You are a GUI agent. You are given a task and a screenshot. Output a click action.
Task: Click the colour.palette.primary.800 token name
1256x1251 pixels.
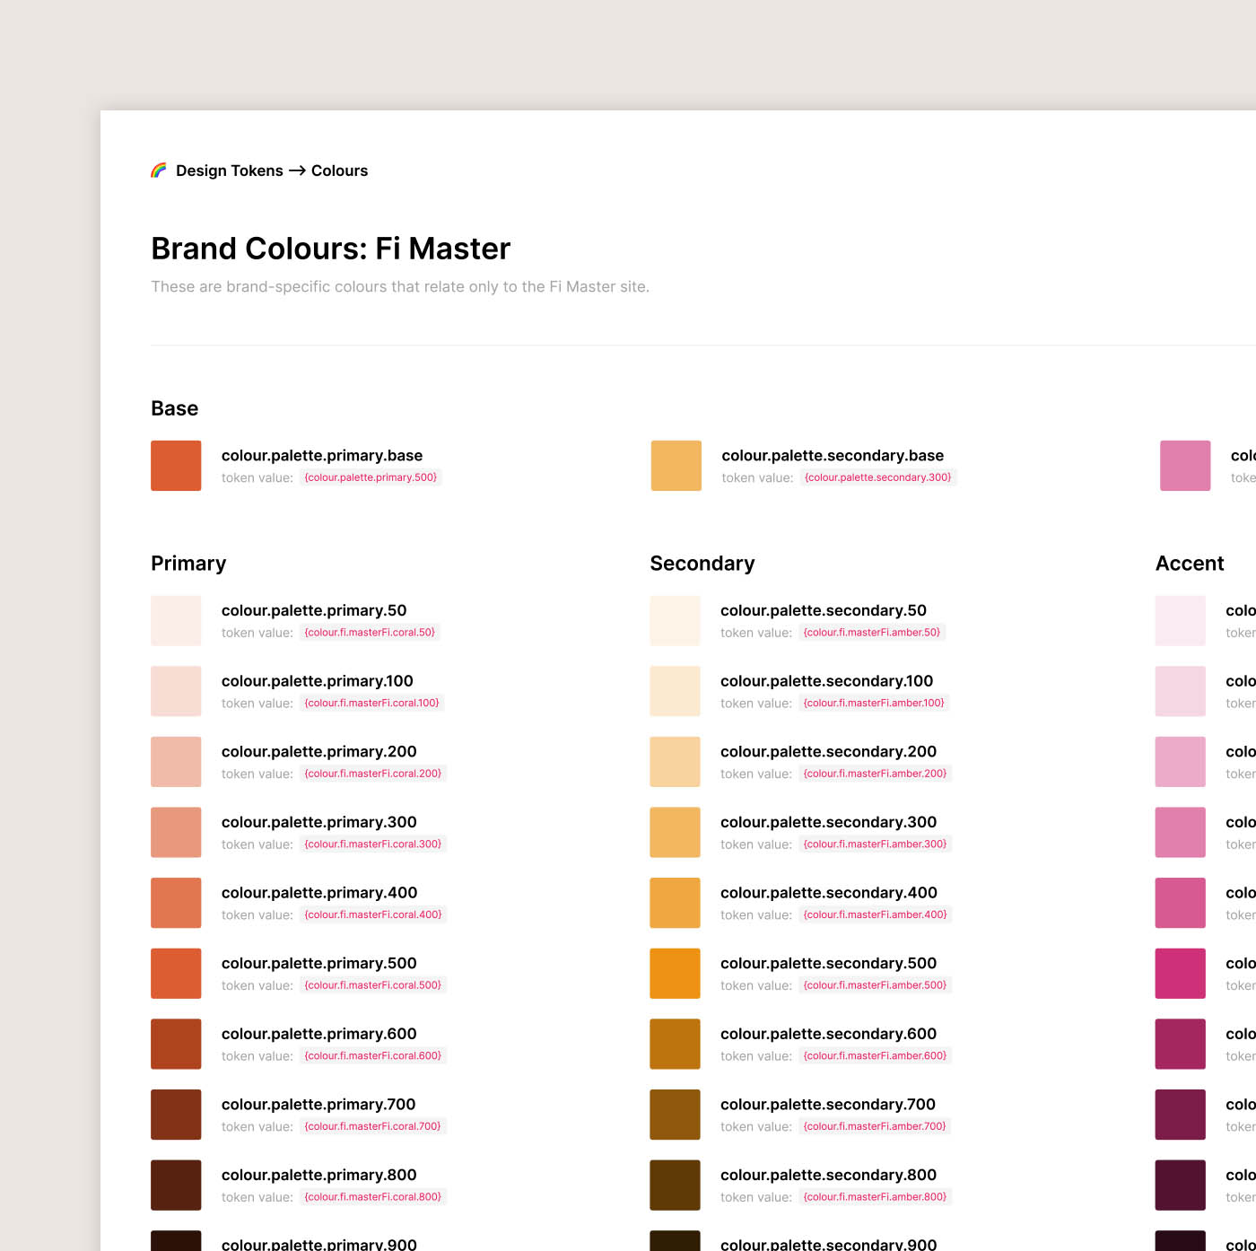[x=319, y=1175]
